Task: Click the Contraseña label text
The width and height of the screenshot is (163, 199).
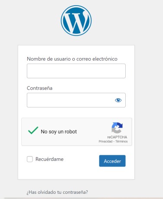Action: point(39,88)
